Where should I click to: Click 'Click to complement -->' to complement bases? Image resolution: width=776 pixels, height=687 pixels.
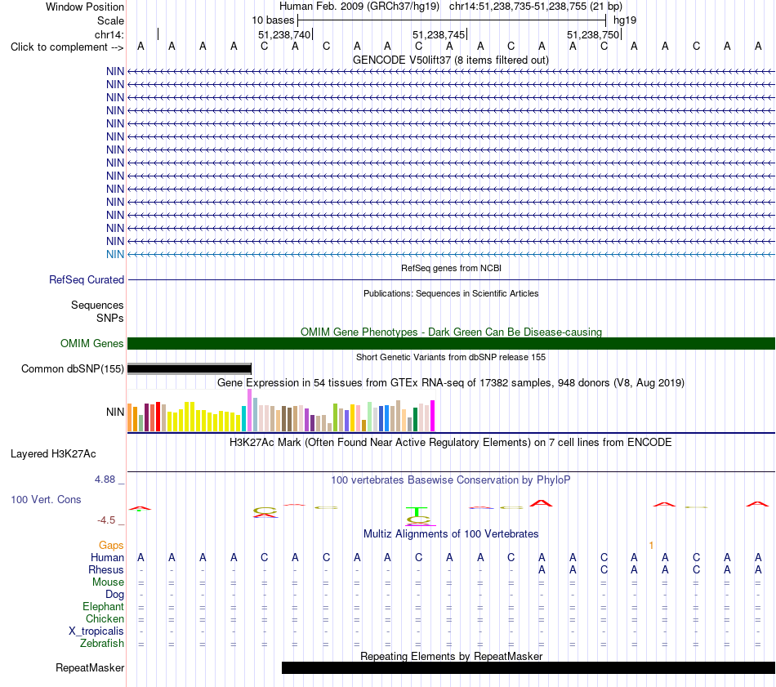click(x=67, y=47)
